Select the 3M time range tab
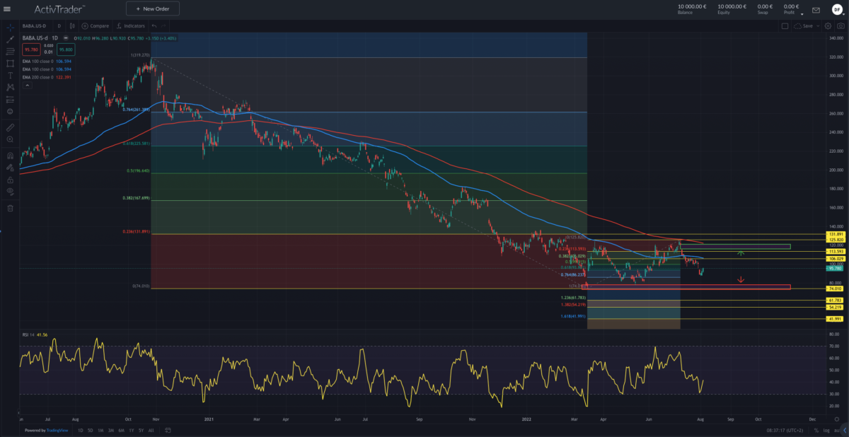This screenshot has width=849, height=437. (x=111, y=430)
